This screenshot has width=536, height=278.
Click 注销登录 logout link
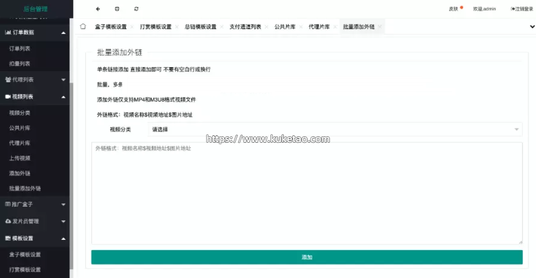coord(522,9)
